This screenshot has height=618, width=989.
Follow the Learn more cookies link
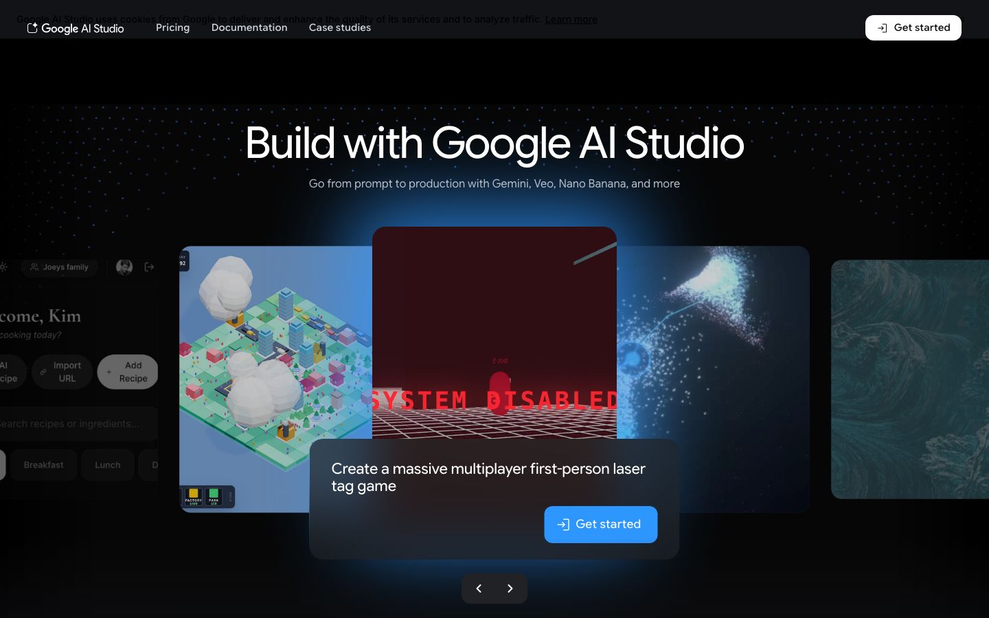(571, 19)
